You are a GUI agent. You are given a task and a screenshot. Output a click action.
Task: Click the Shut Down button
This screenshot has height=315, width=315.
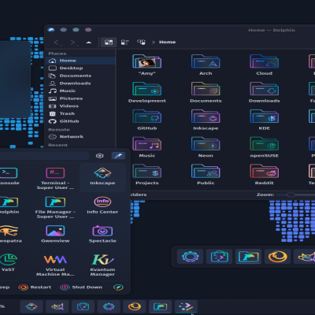click(x=81, y=287)
